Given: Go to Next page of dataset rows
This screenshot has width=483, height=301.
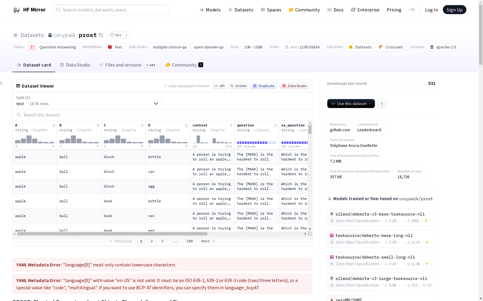Looking at the screenshot, I should pyautogui.click(x=208, y=241).
